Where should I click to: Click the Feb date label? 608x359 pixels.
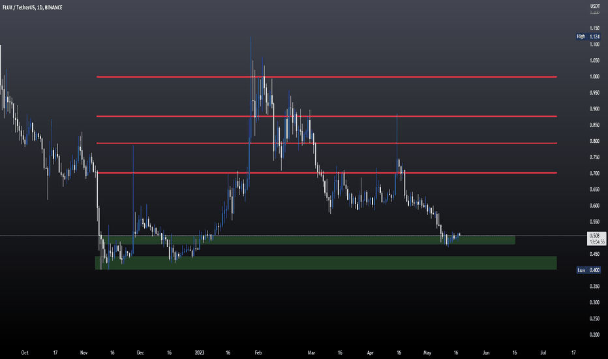258,352
